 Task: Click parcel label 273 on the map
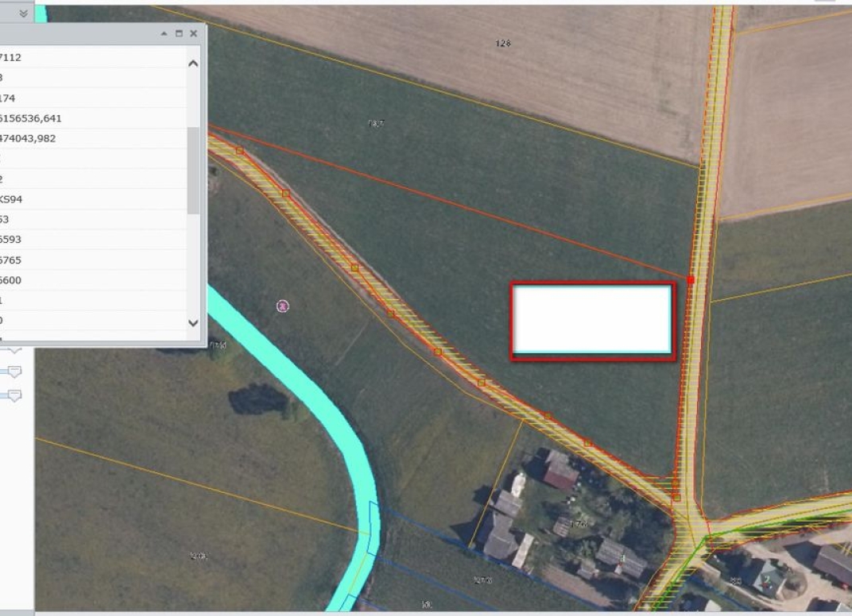[483, 580]
